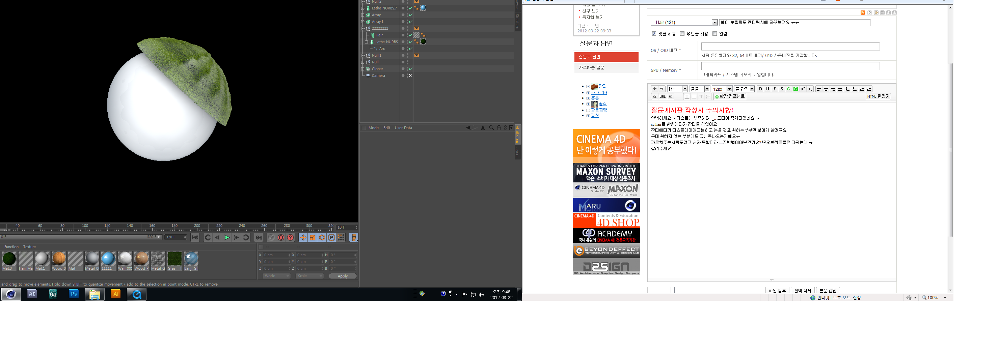Click the record active objects button
The width and height of the screenshot is (999, 354).
pos(271,237)
